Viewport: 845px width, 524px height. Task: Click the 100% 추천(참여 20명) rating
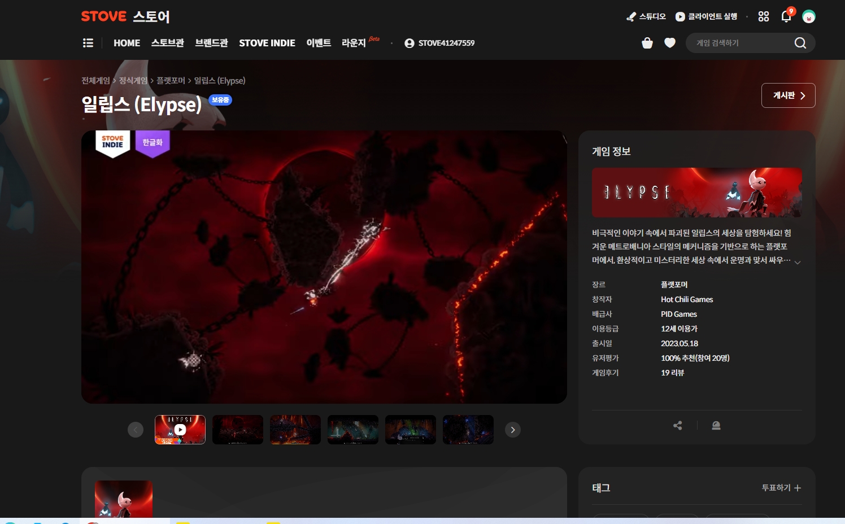pyautogui.click(x=695, y=358)
